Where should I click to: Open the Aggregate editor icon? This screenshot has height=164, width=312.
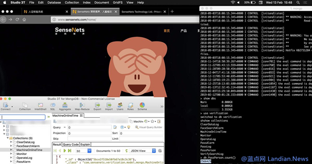[65, 106]
